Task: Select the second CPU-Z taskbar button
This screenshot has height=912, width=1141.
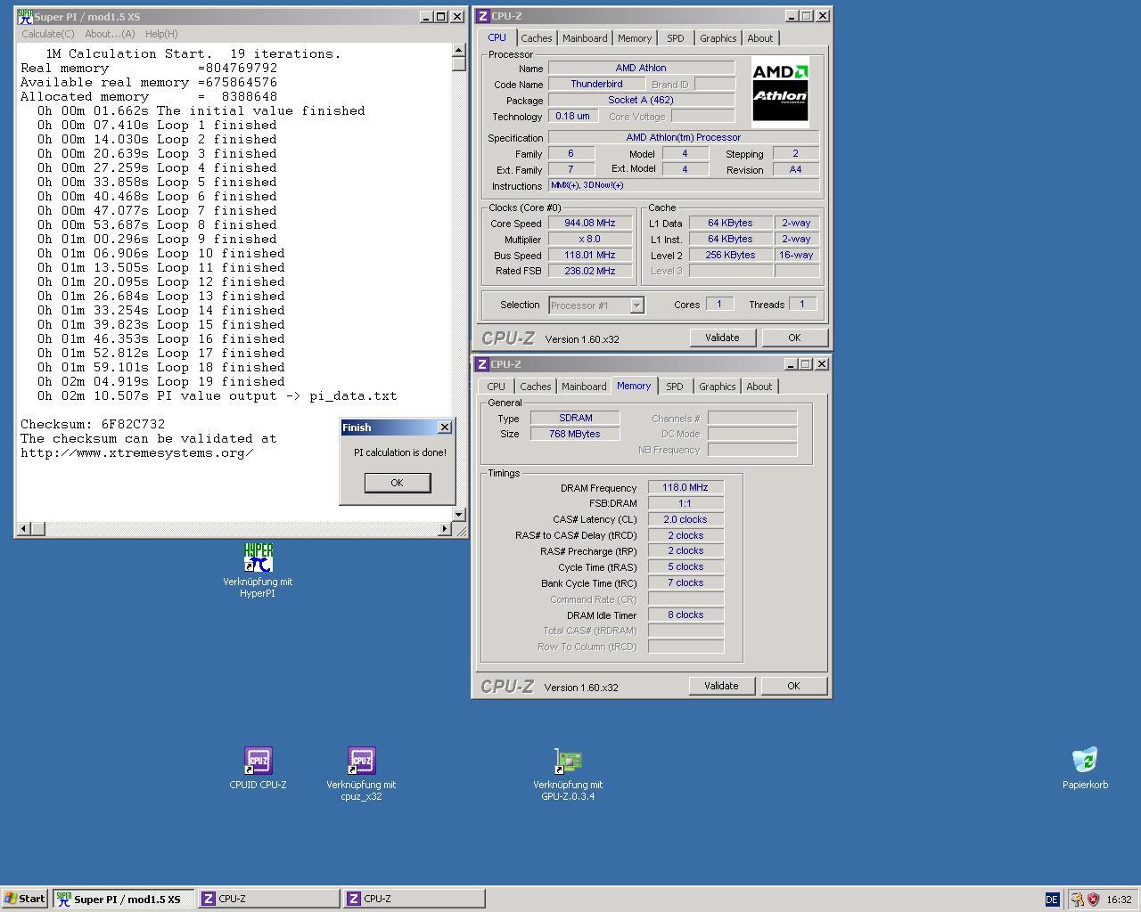Action: [x=414, y=899]
